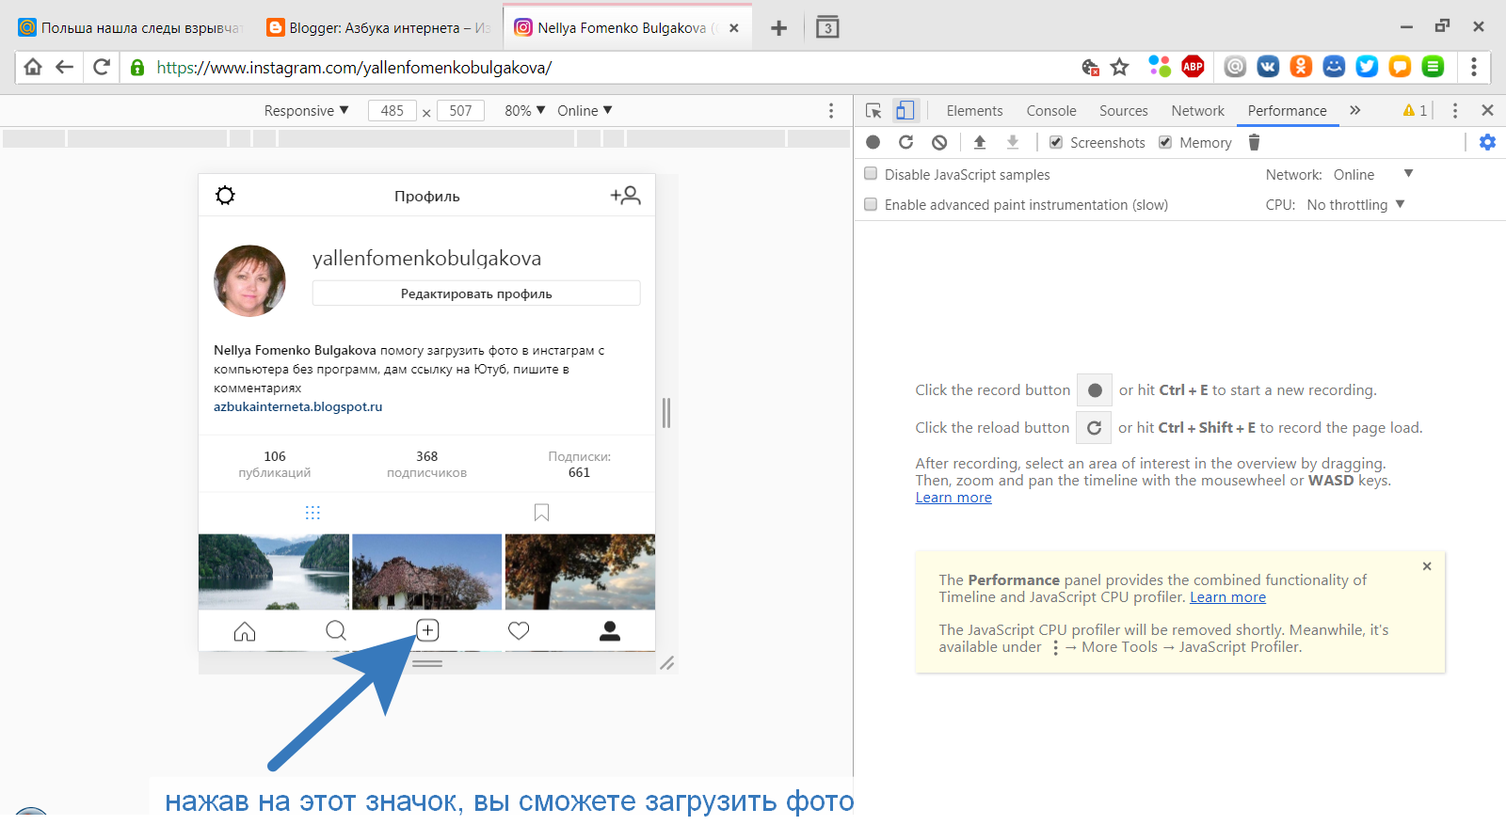Screen dimensions: 1506x825
Task: Open the profile avatar picture
Action: [249, 280]
